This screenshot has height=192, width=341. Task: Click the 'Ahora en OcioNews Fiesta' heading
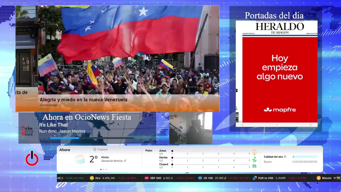click(87, 117)
